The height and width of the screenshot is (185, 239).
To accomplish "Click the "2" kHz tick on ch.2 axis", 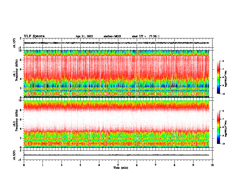I will (21, 138).
